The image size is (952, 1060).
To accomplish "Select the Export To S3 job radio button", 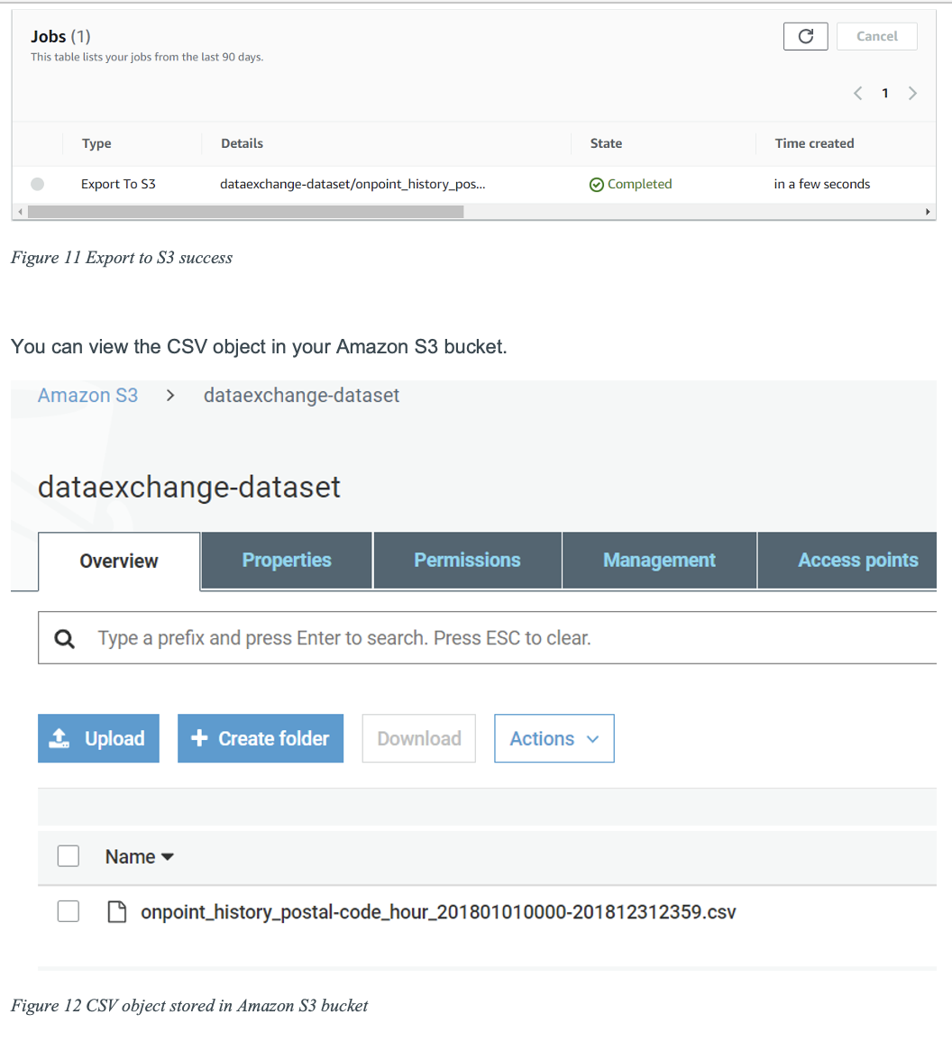I will click(x=37, y=184).
